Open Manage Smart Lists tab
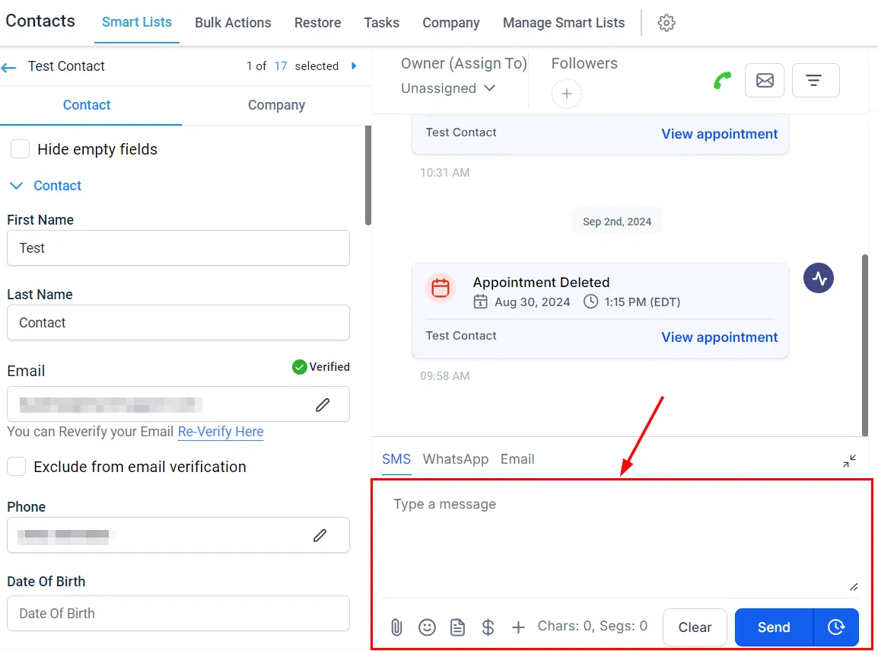 point(563,23)
